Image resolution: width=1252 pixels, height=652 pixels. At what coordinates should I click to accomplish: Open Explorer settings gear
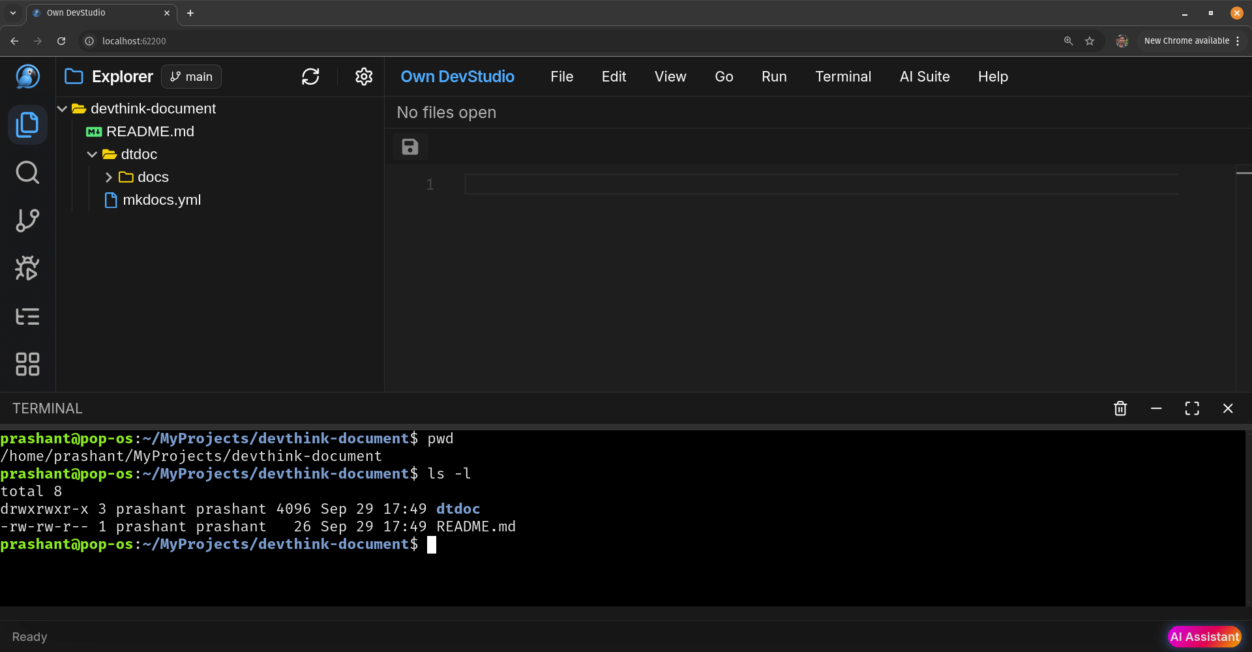click(x=363, y=76)
